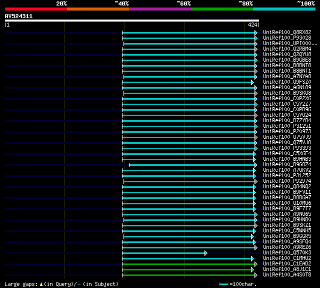Click the purple ~60% identity legend segment
The image size is (320, 288).
pos(160,9)
